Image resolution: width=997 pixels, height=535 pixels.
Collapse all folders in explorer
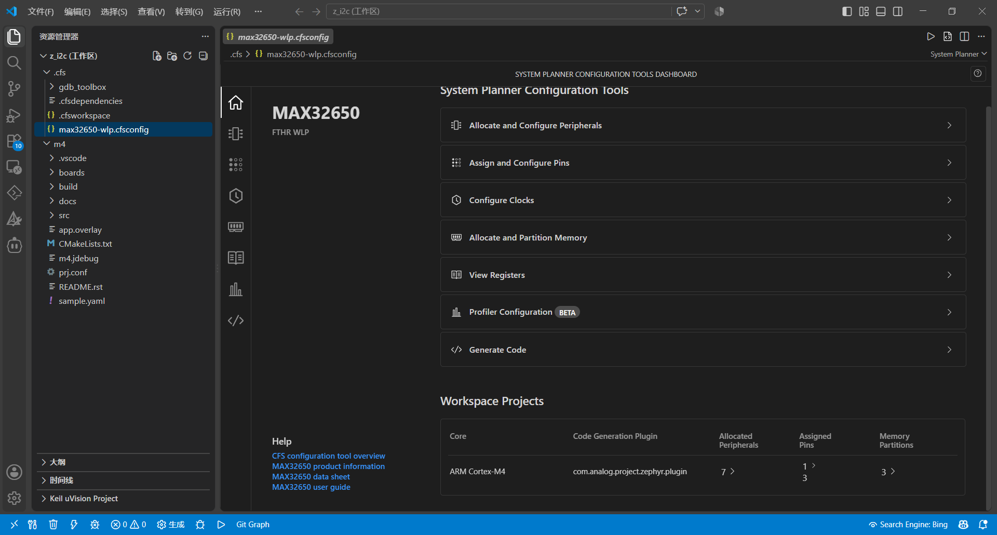203,56
